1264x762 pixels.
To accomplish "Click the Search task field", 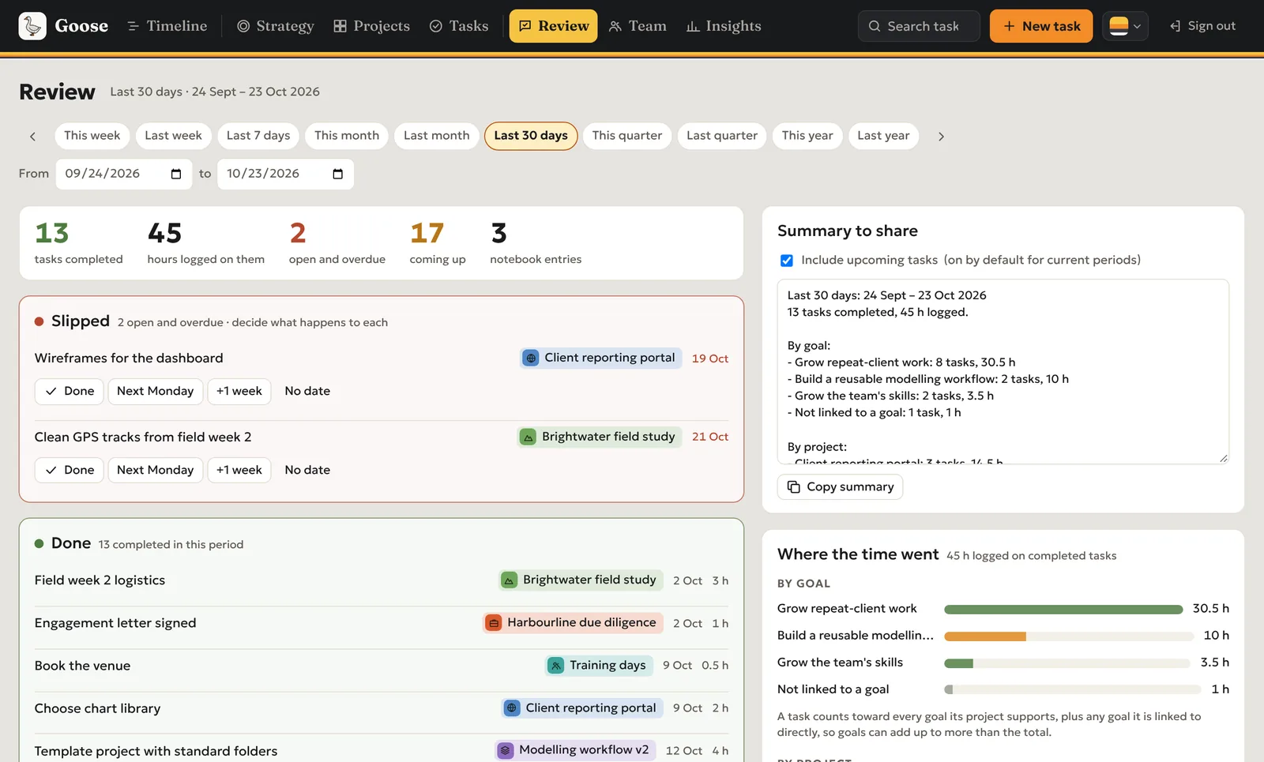I will click(919, 26).
